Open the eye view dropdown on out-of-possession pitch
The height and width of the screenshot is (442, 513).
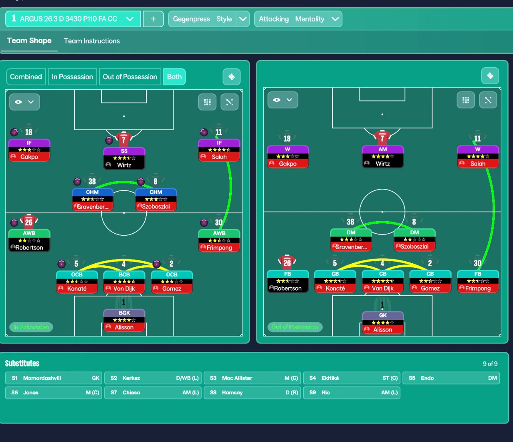point(283,100)
